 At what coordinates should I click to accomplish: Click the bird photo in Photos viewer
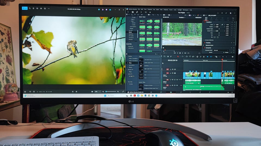(x=73, y=48)
